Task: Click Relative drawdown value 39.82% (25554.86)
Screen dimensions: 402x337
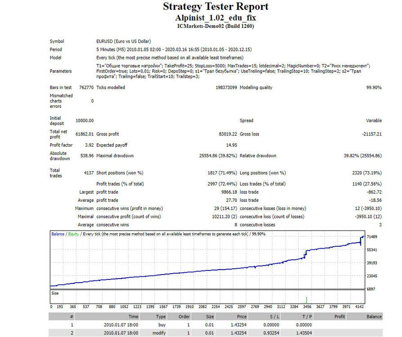Action: coord(362,156)
